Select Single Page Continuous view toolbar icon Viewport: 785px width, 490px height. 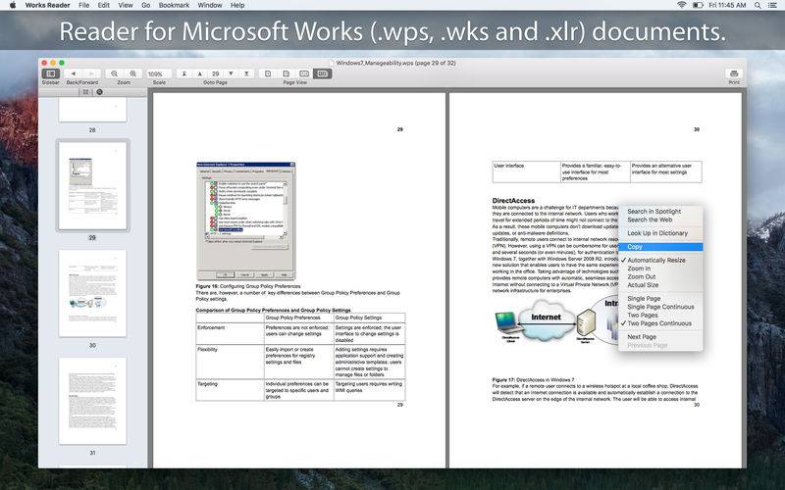286,73
